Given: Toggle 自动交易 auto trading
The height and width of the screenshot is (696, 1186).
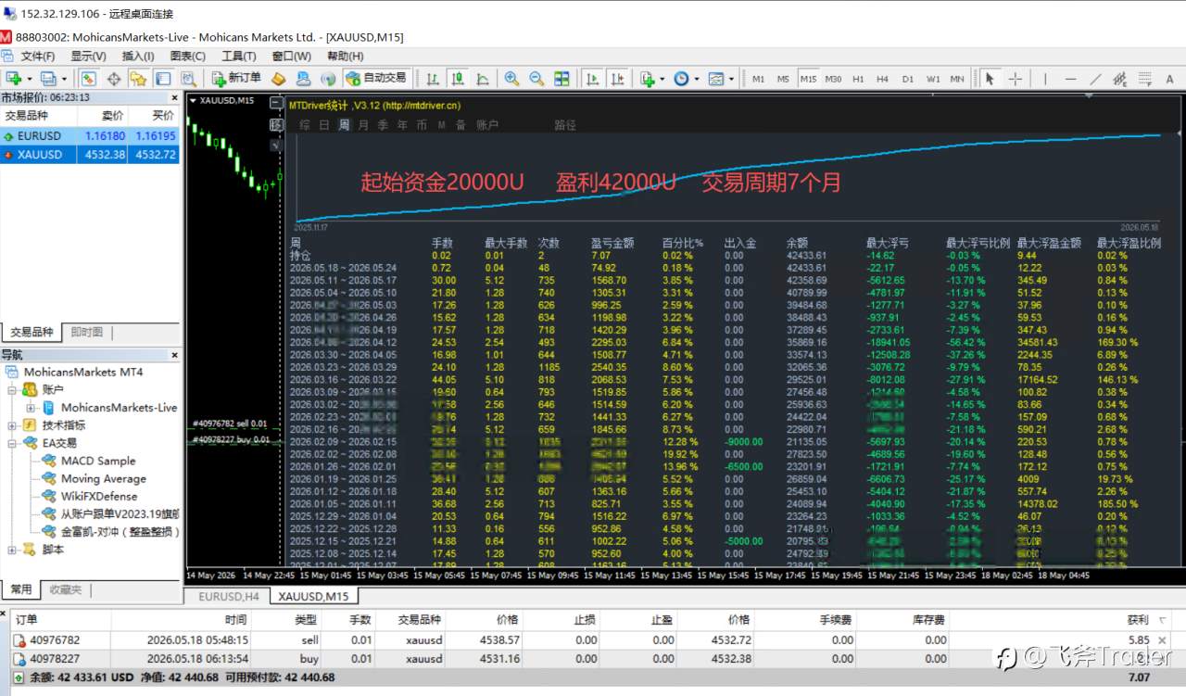Looking at the screenshot, I should [x=375, y=79].
